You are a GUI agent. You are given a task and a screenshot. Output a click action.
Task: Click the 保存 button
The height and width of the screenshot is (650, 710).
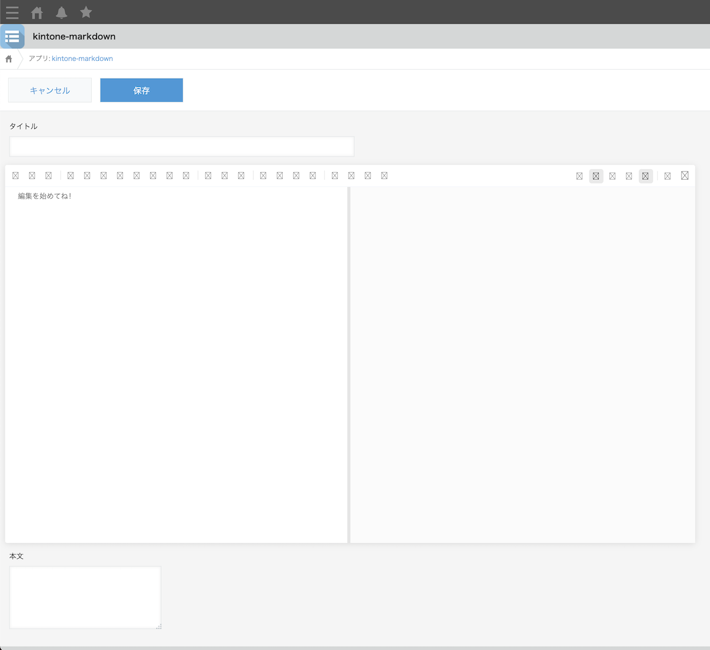[141, 90]
